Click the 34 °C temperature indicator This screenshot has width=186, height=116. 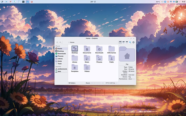point(158,2)
